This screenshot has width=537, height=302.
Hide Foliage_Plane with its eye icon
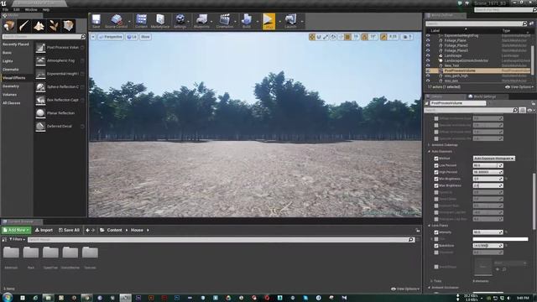428,40
